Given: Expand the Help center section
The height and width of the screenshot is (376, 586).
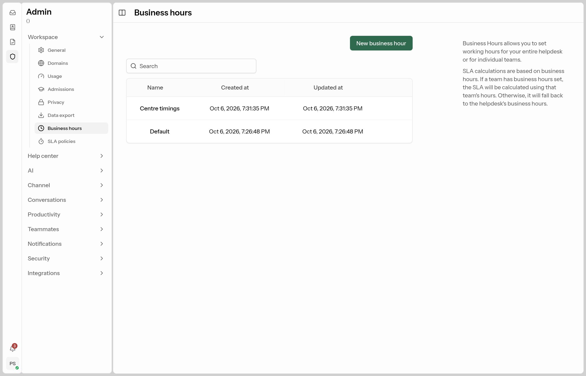Looking at the screenshot, I should [x=66, y=156].
